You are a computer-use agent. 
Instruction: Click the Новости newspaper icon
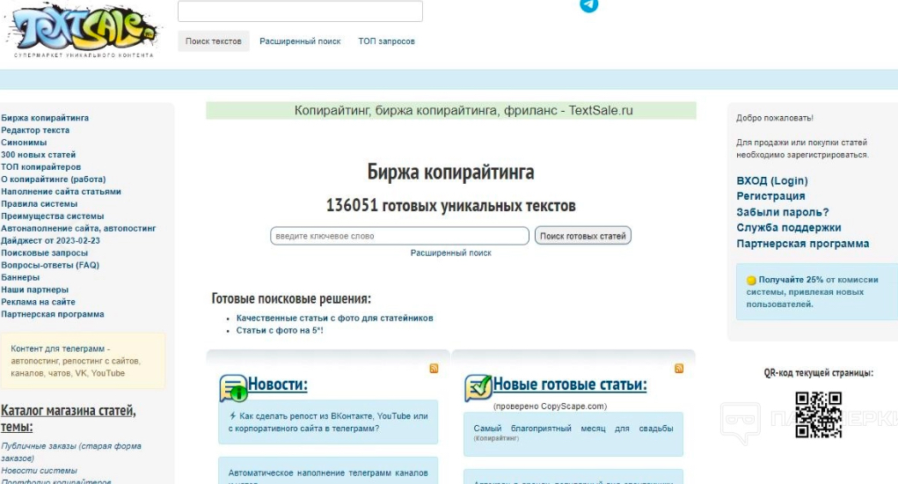(233, 387)
